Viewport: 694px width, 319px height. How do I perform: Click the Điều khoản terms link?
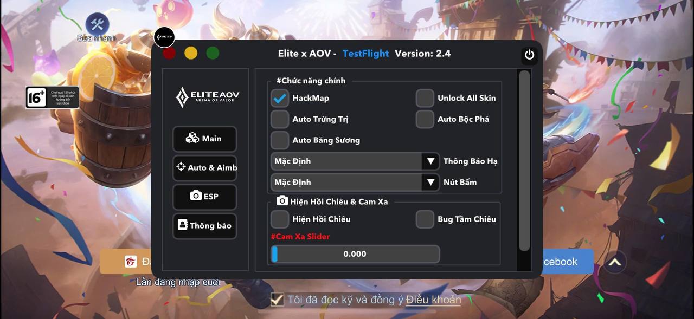[x=433, y=300]
